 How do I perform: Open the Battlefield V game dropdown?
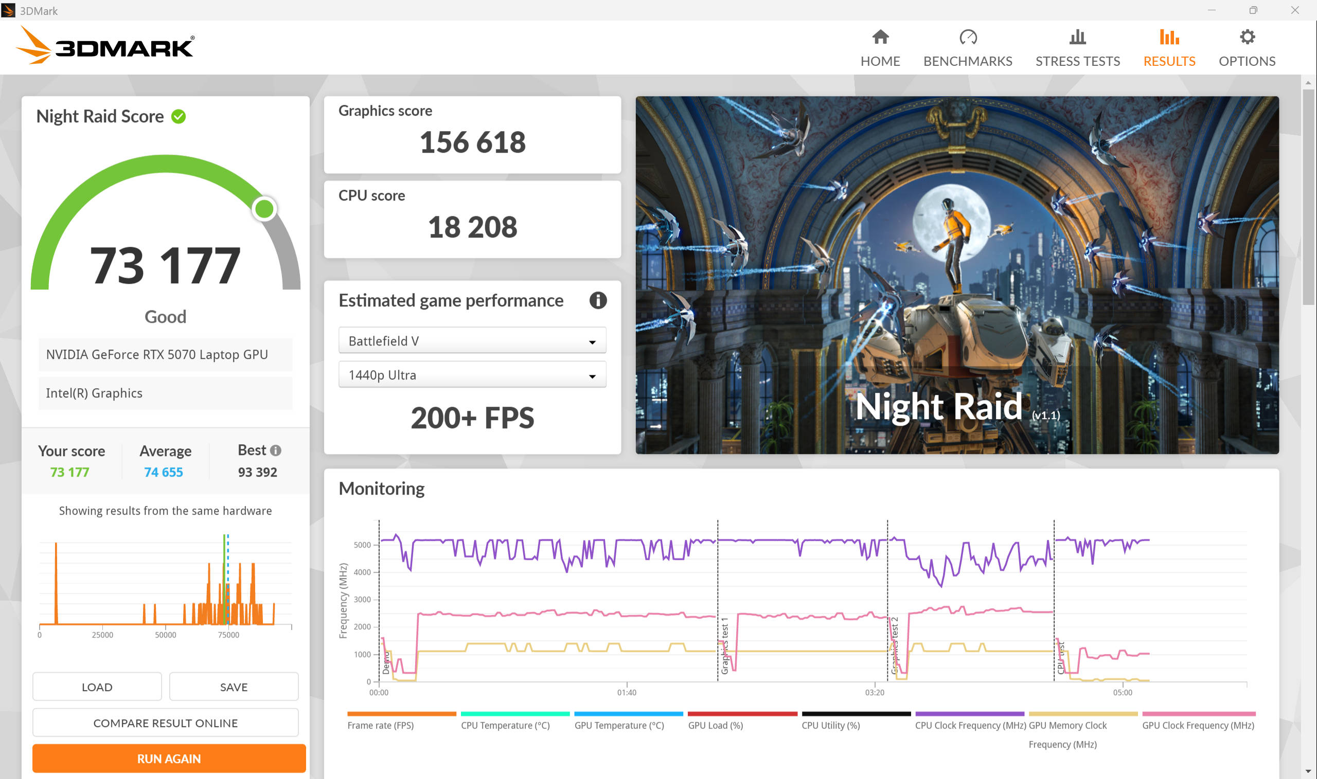click(x=472, y=341)
